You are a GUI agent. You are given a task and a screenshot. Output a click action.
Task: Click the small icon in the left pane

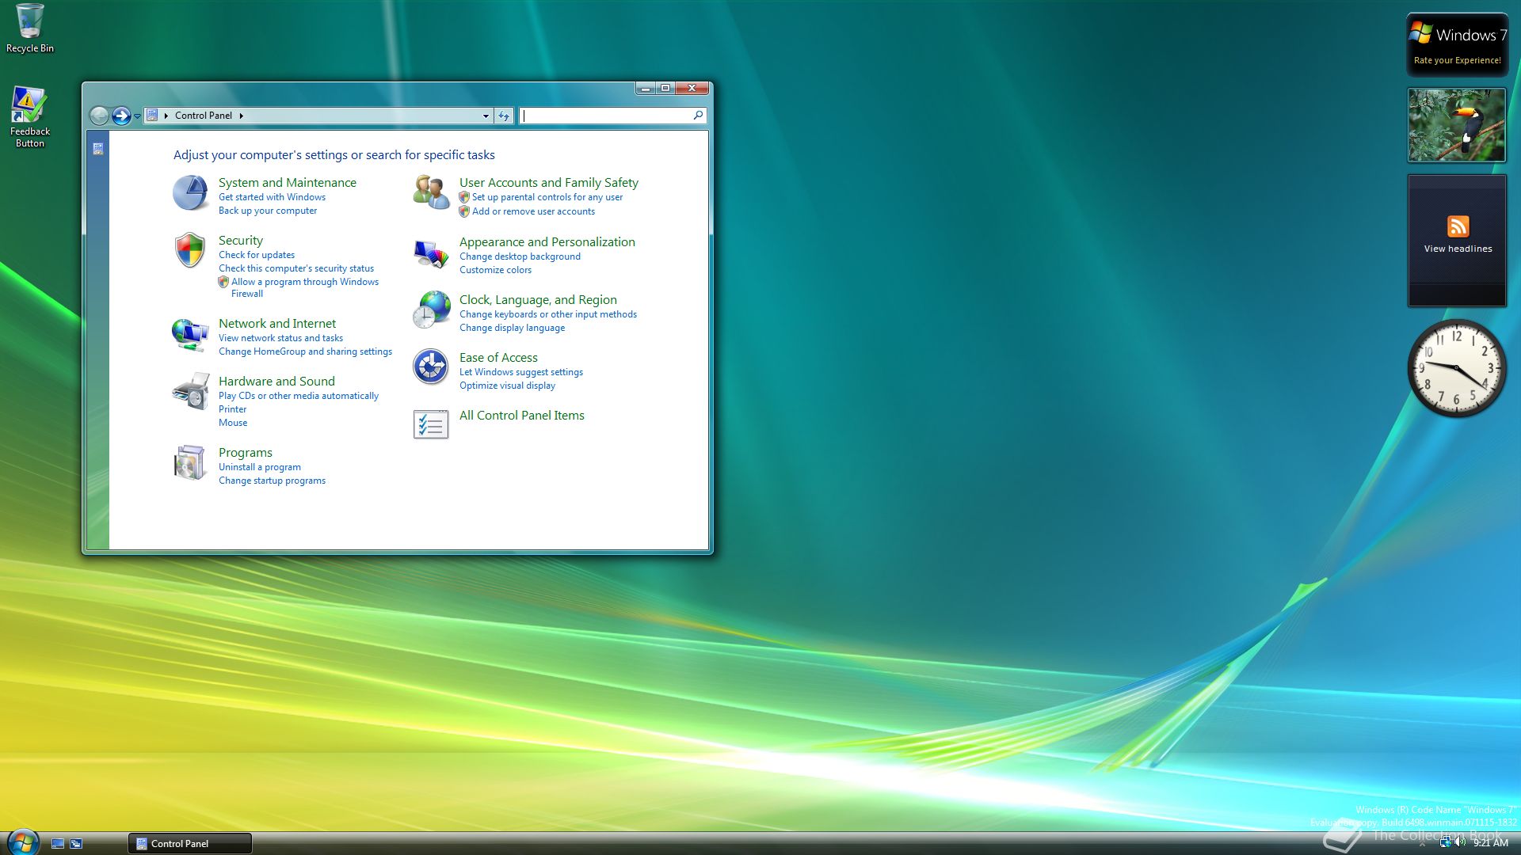pyautogui.click(x=98, y=149)
